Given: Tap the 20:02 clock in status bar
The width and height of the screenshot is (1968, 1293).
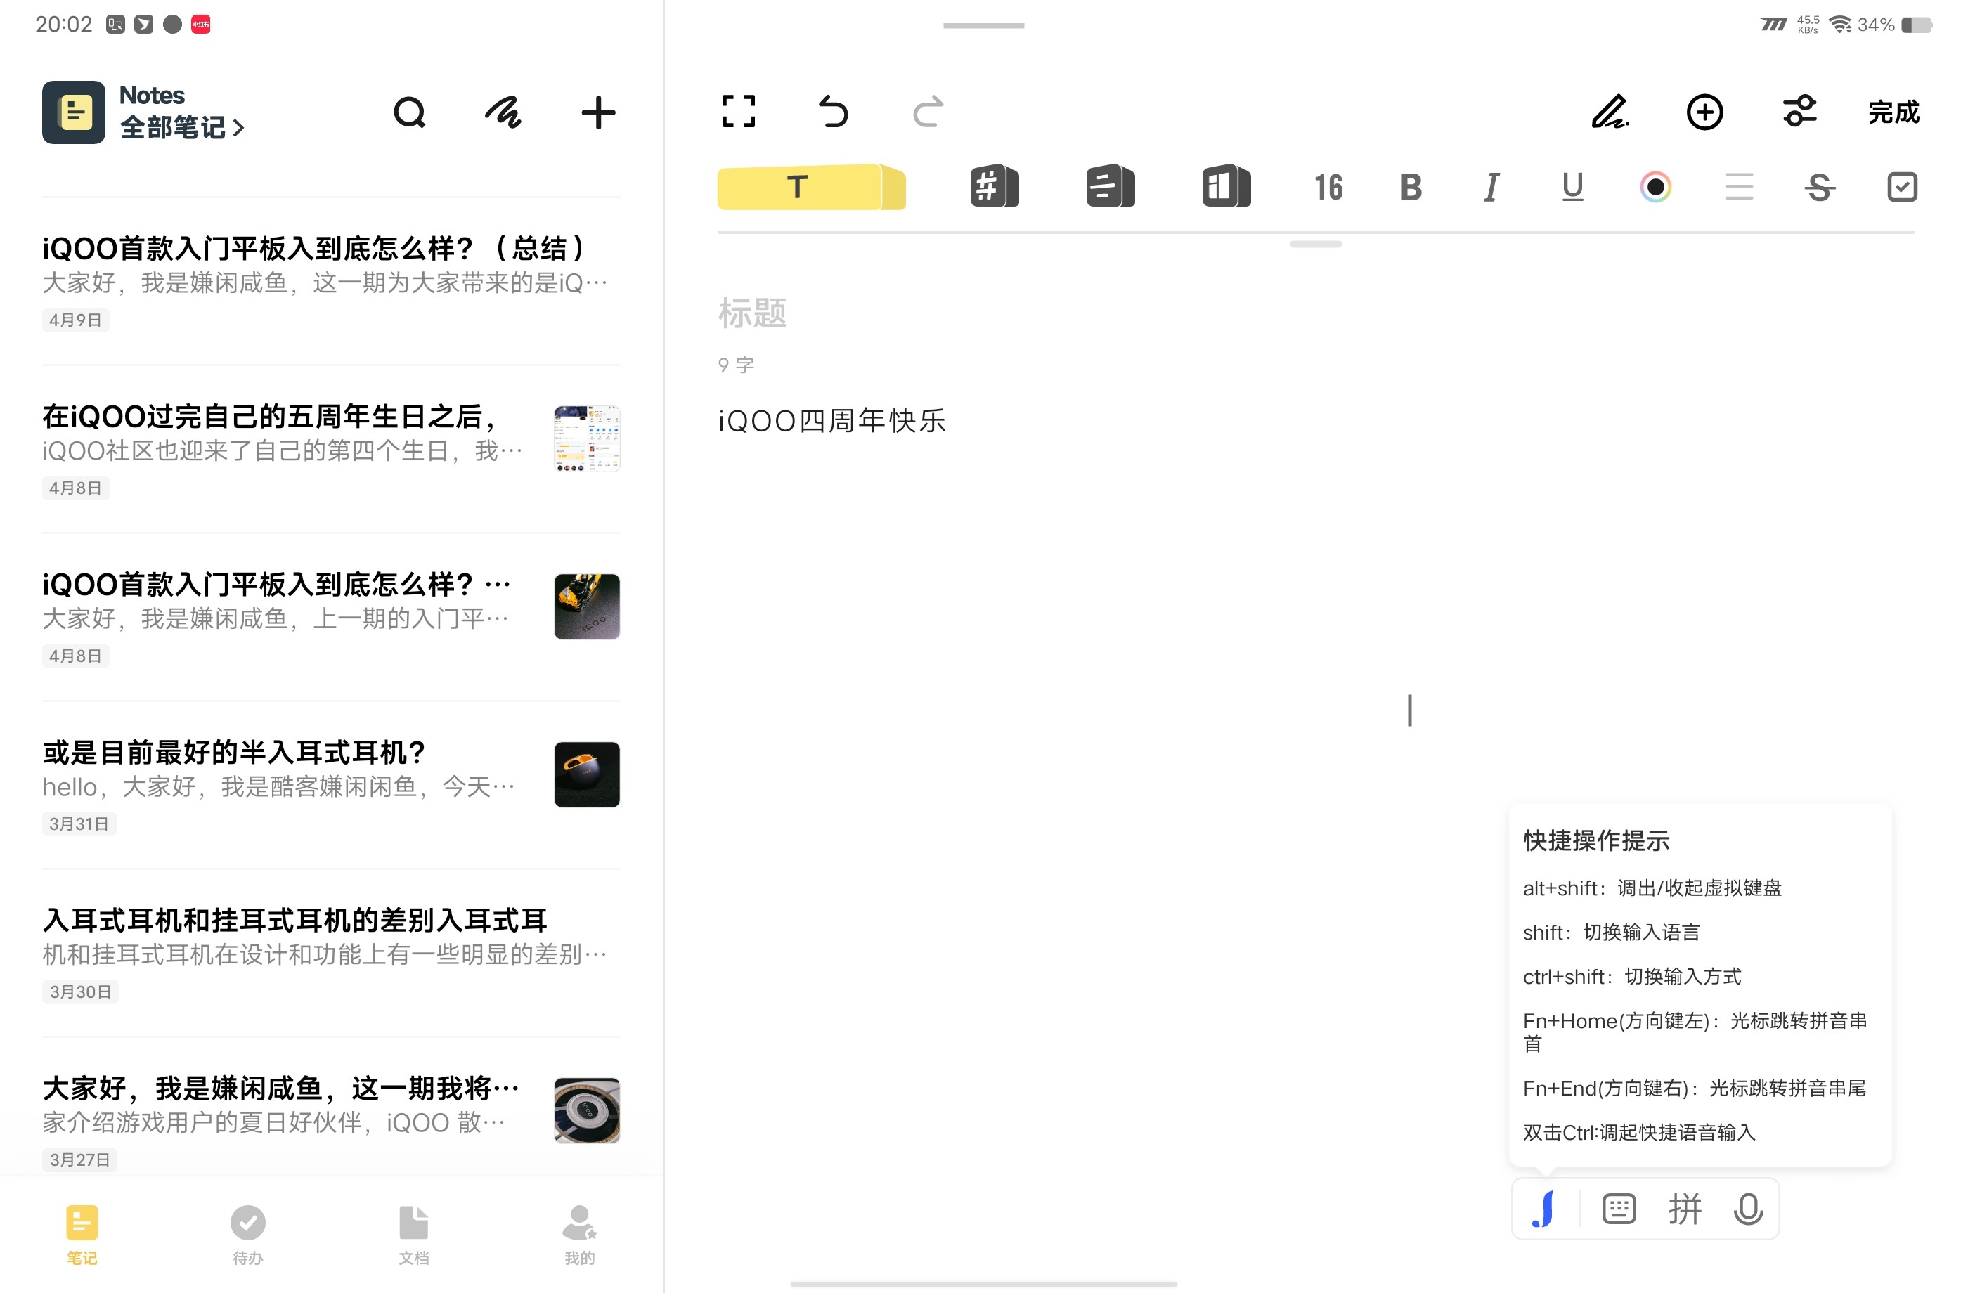Looking at the screenshot, I should click(64, 25).
